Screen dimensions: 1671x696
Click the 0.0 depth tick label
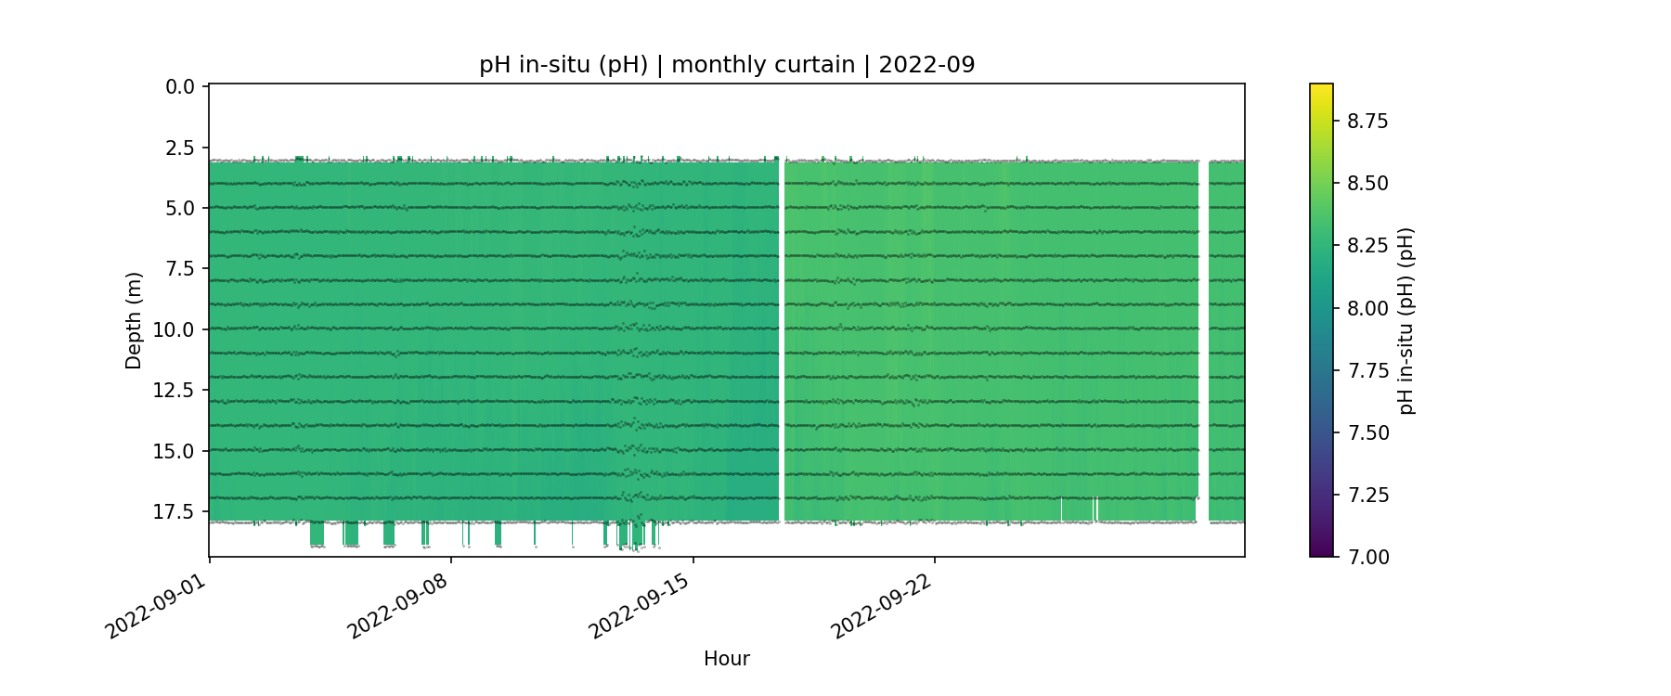pos(180,87)
